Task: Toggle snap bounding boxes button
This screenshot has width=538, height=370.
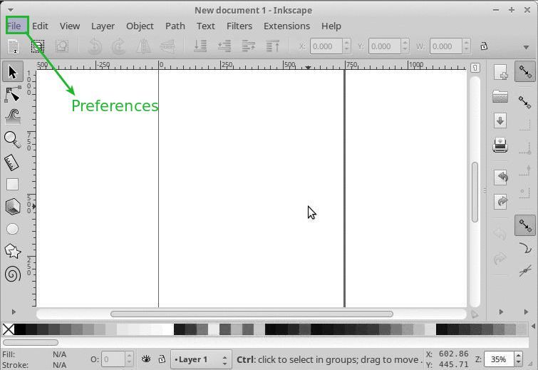Action: coord(525,102)
